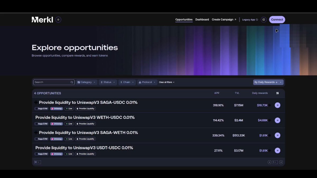Image resolution: width=317 pixels, height=178 pixels.
Task: Click Uniswap tag in SAGA-USDC row
Action: pos(57,109)
